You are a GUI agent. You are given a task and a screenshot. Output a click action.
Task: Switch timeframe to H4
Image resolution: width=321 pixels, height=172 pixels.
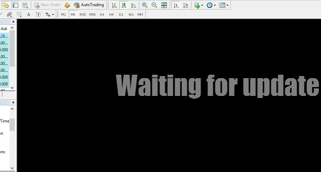pos(111,14)
